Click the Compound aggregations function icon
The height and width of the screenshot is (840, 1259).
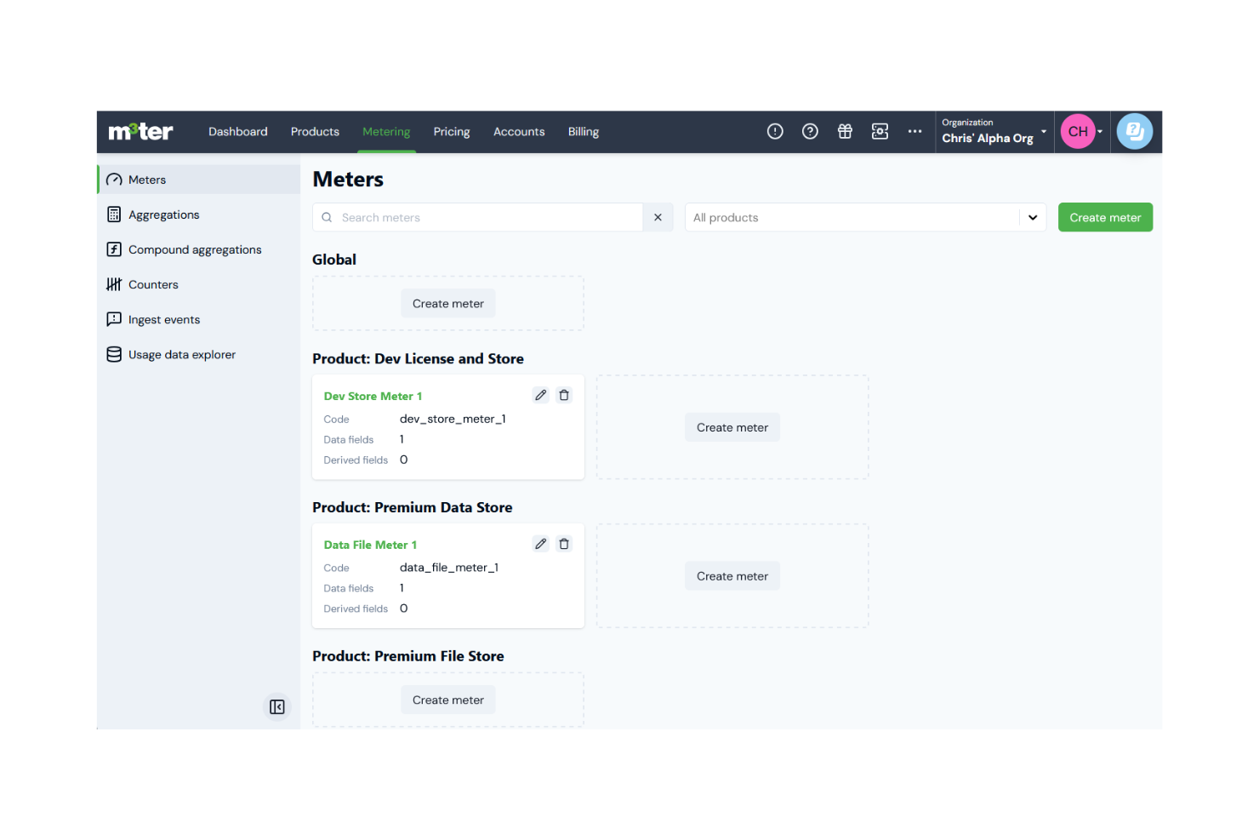pyautogui.click(x=114, y=249)
